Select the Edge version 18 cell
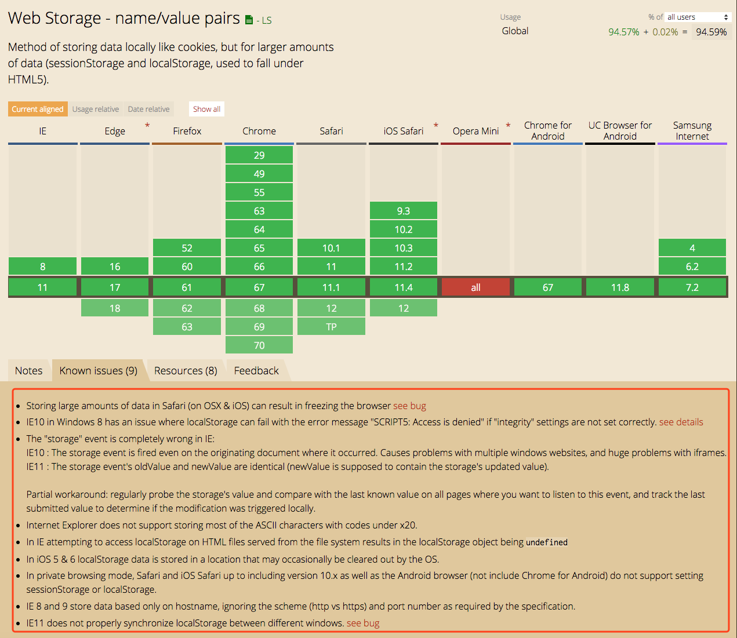 pos(115,308)
